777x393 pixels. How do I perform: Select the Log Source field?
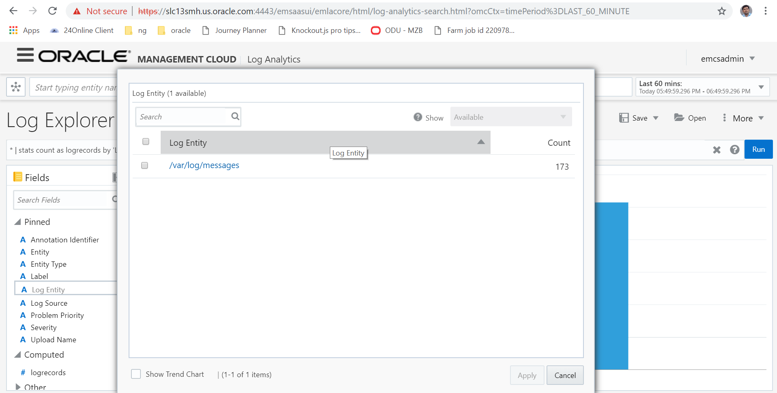49,303
